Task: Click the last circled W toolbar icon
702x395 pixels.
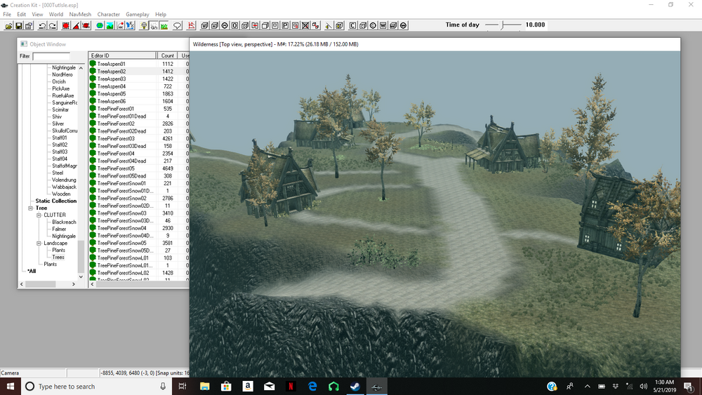Action: tap(404, 25)
